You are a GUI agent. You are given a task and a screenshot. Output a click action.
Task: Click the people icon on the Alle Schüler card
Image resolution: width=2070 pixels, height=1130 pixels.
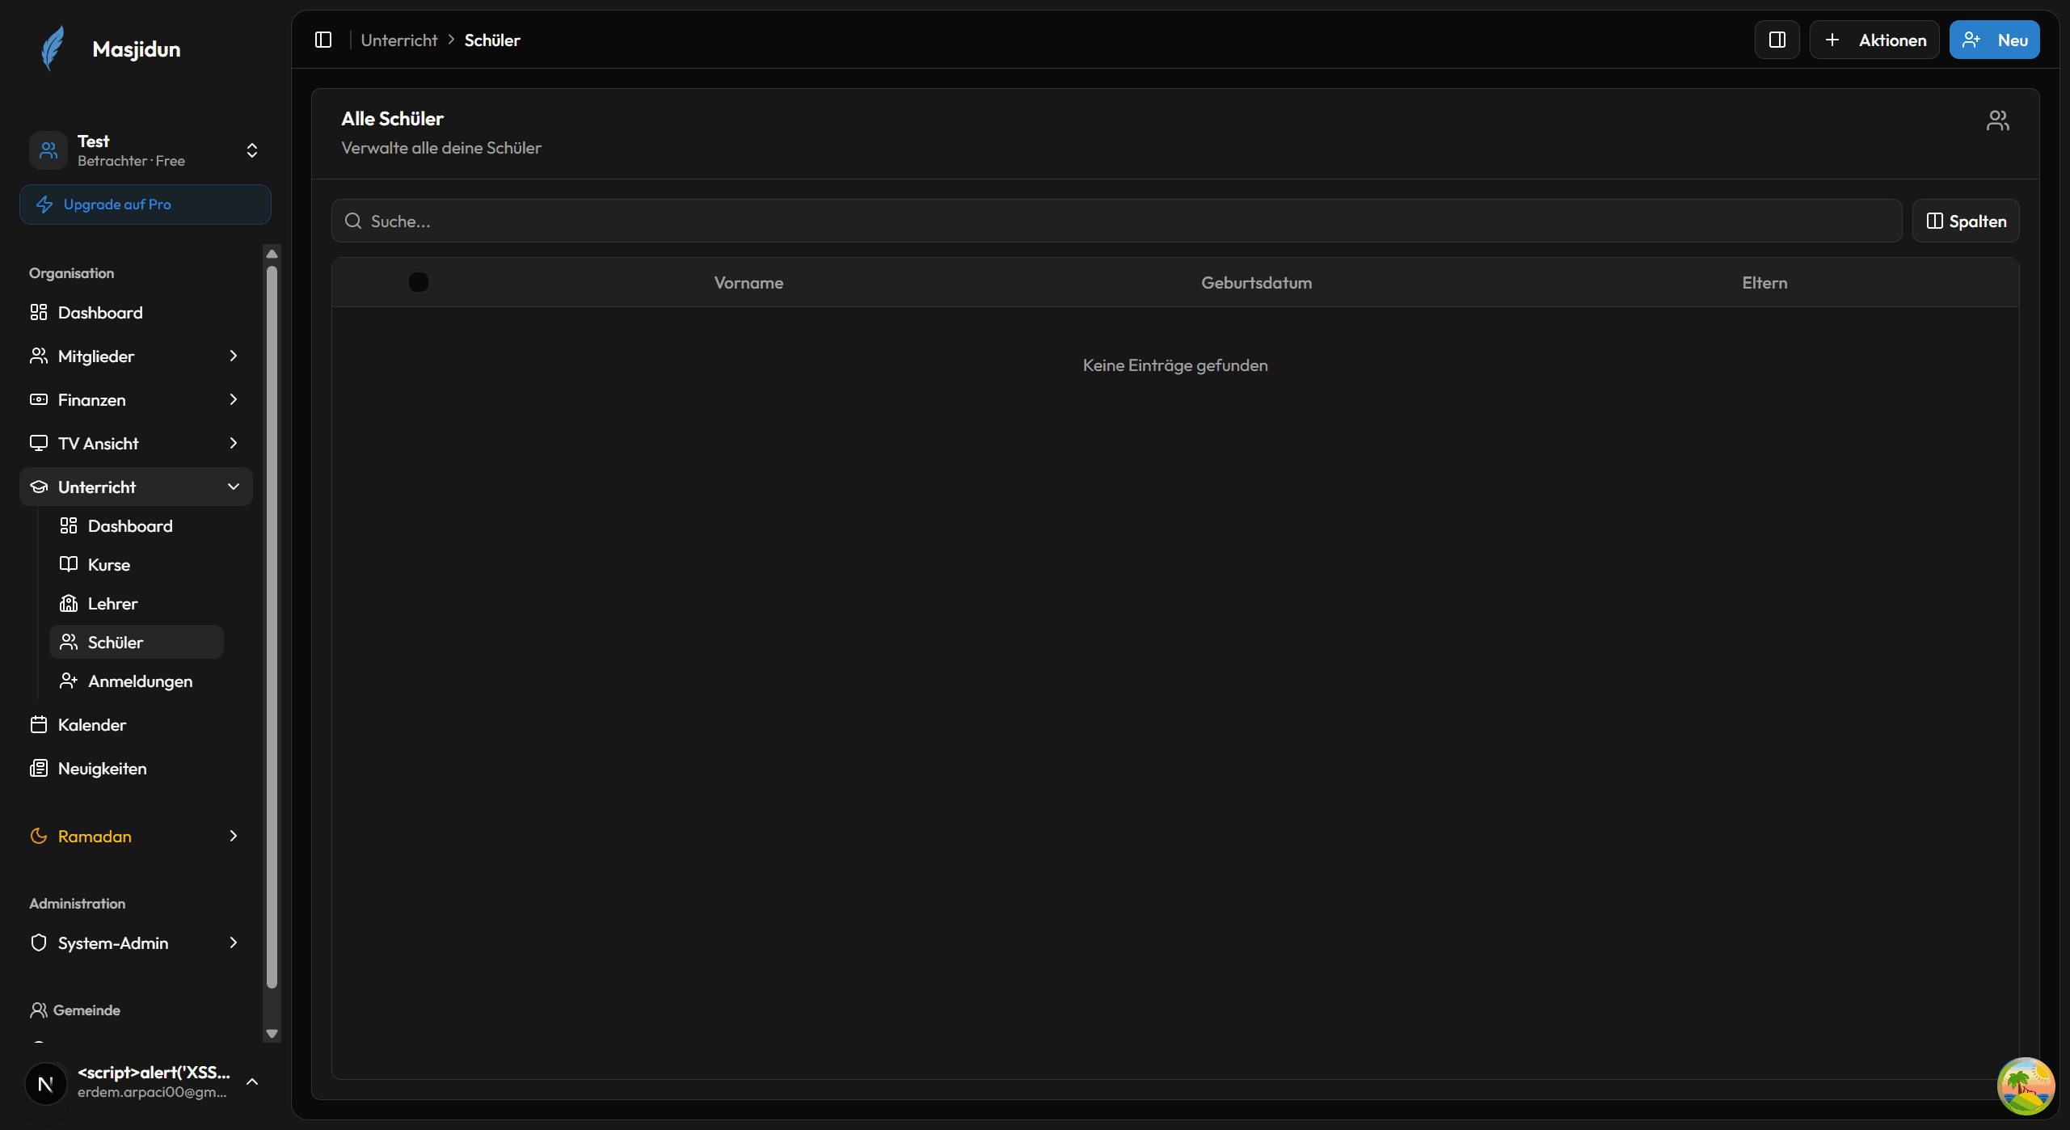1997,119
